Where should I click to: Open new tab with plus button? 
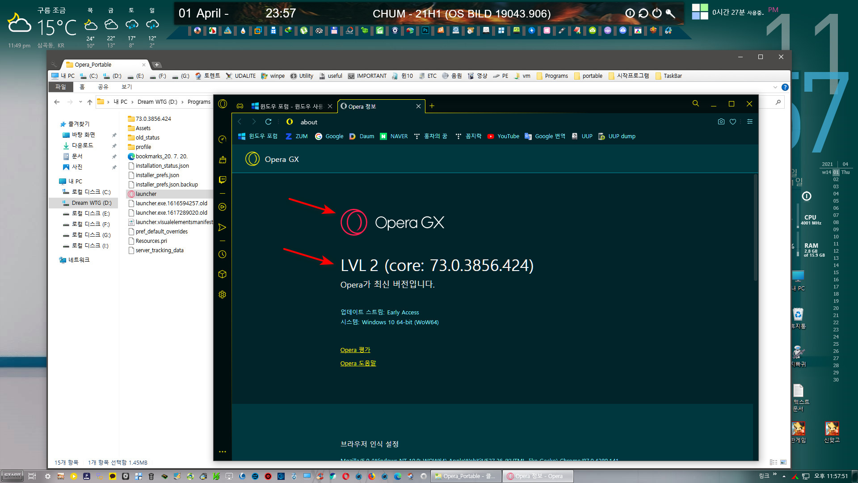(x=432, y=106)
